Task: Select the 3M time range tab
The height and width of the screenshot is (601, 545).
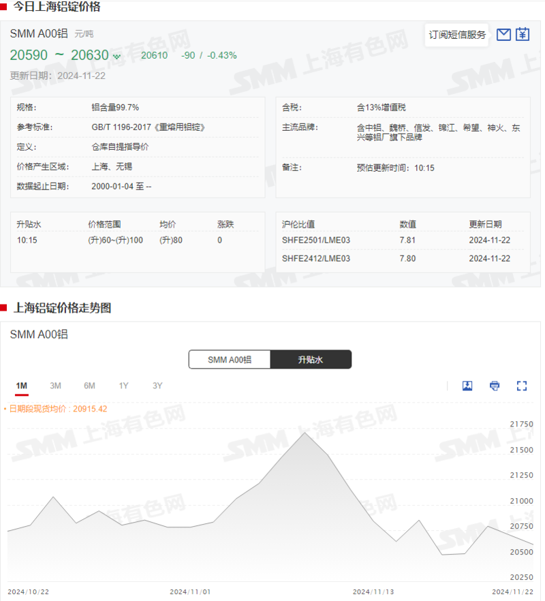Action: (x=55, y=386)
